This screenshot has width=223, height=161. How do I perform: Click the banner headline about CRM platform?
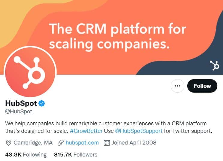(117, 36)
